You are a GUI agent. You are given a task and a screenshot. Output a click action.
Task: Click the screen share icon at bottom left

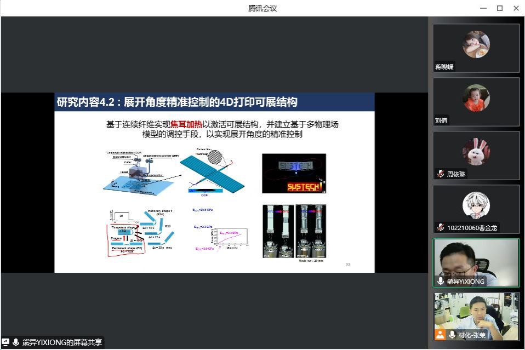click(x=6, y=342)
